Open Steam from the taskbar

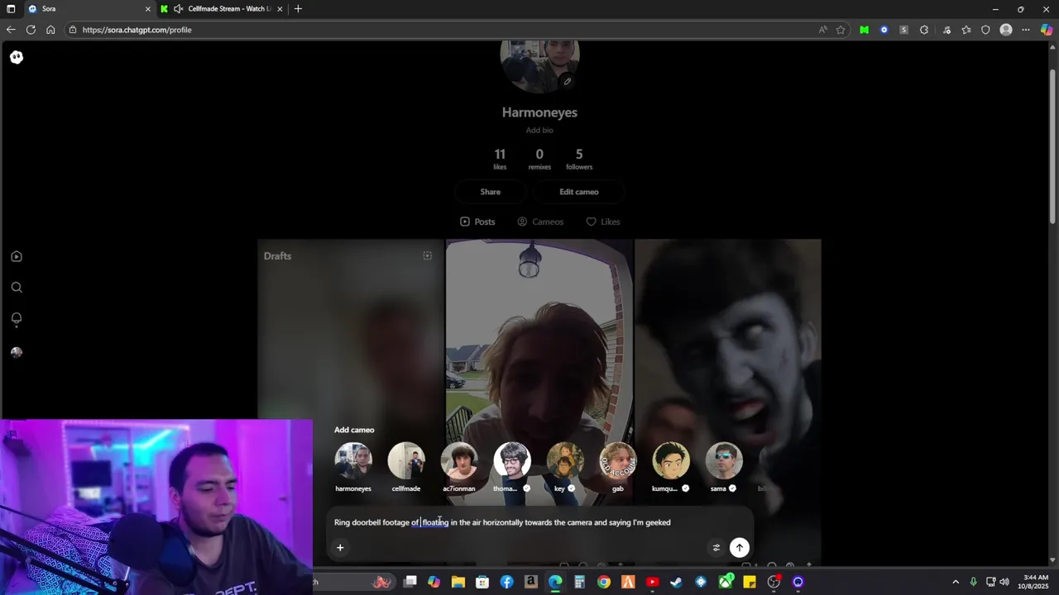(677, 583)
